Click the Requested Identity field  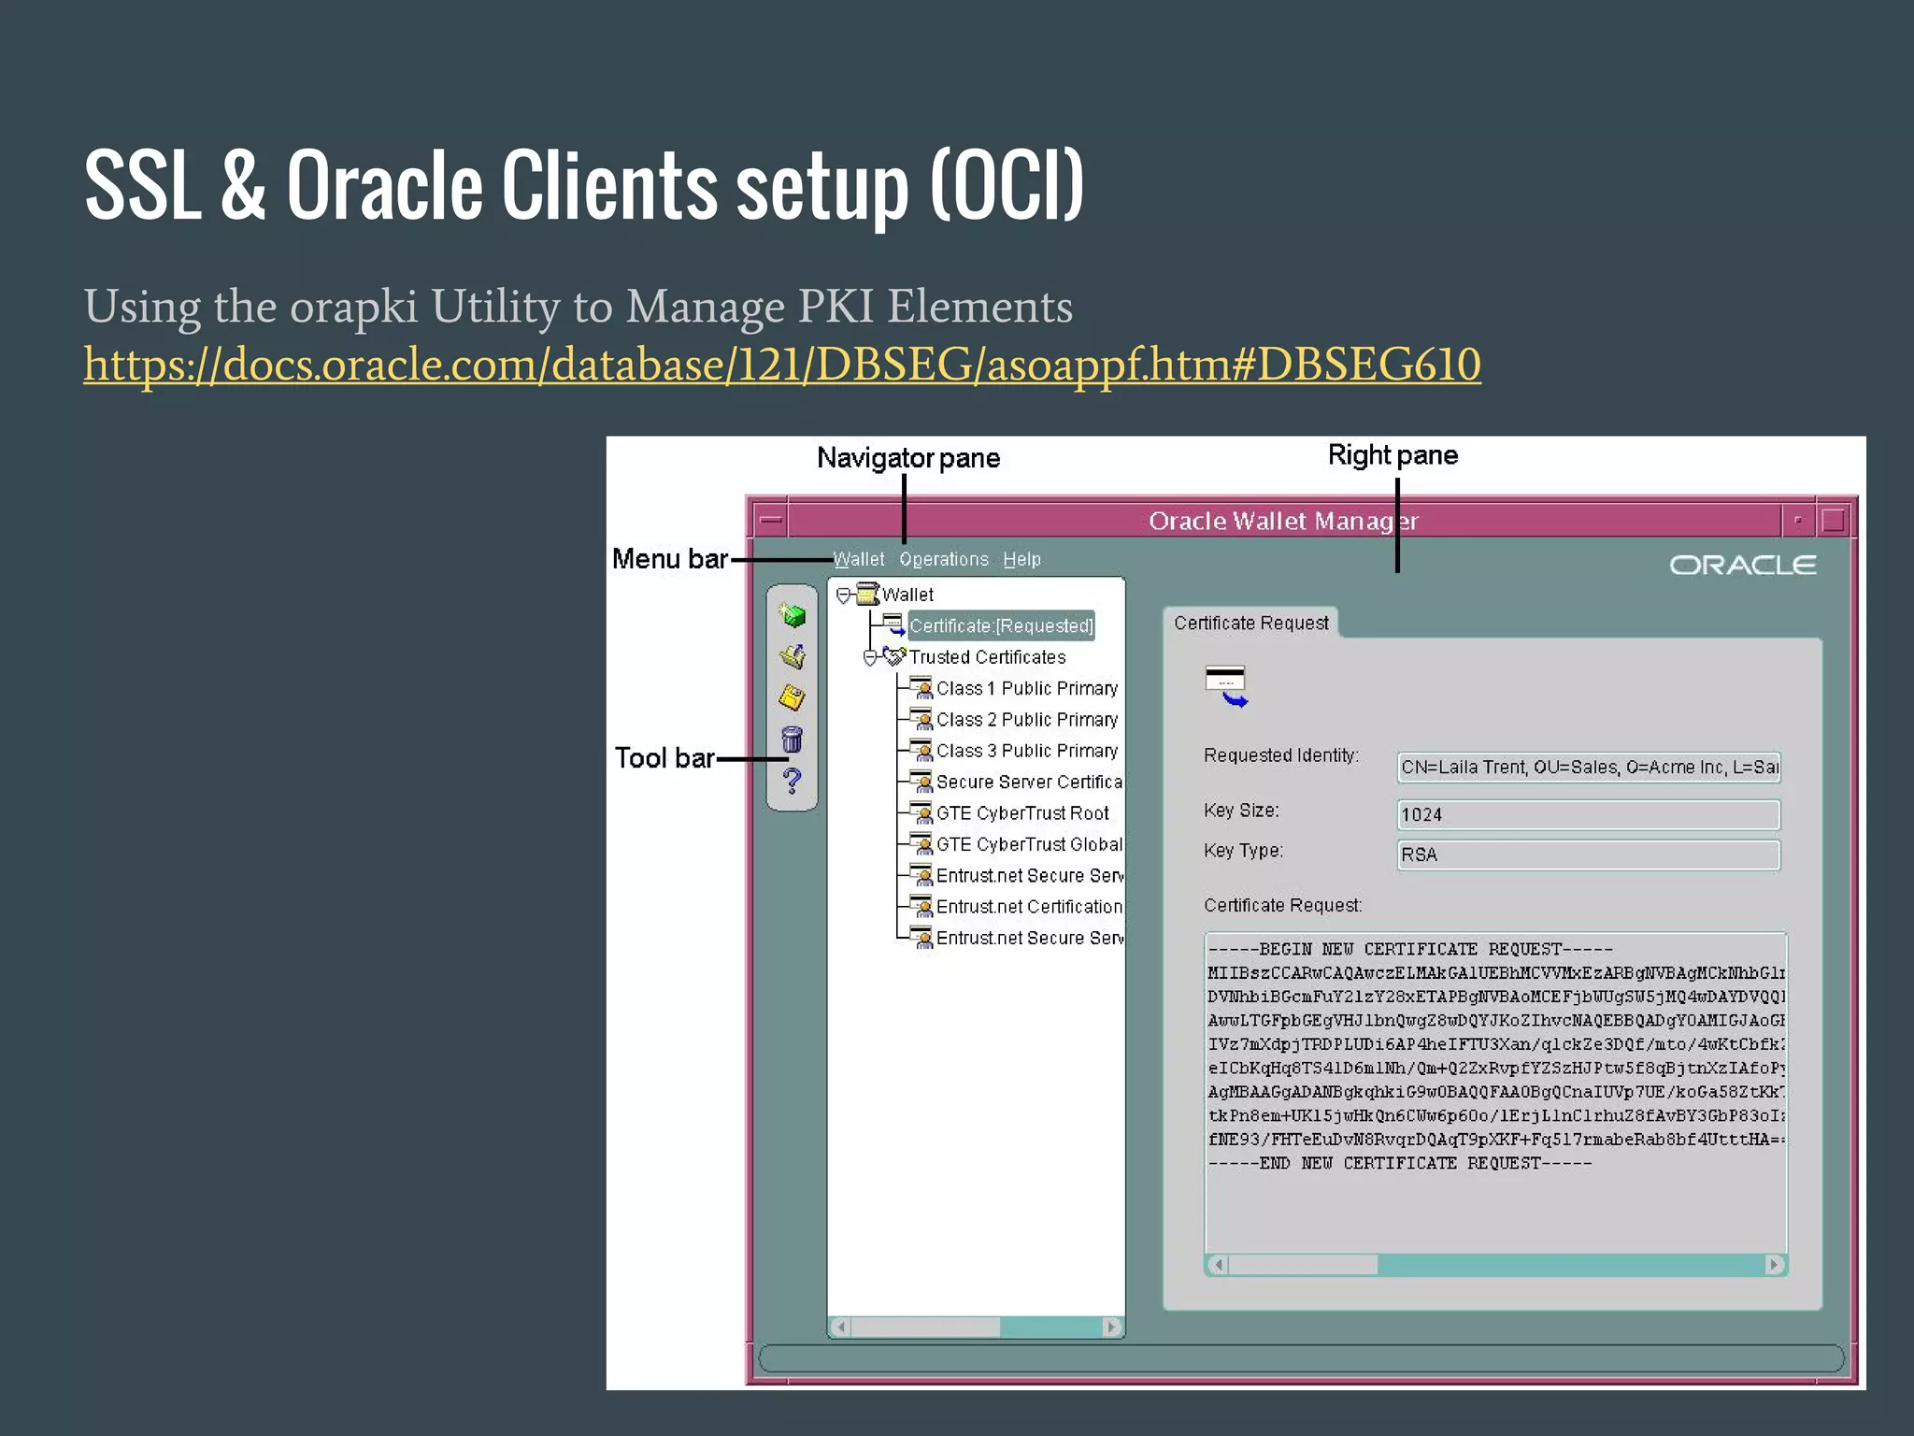click(x=1589, y=767)
